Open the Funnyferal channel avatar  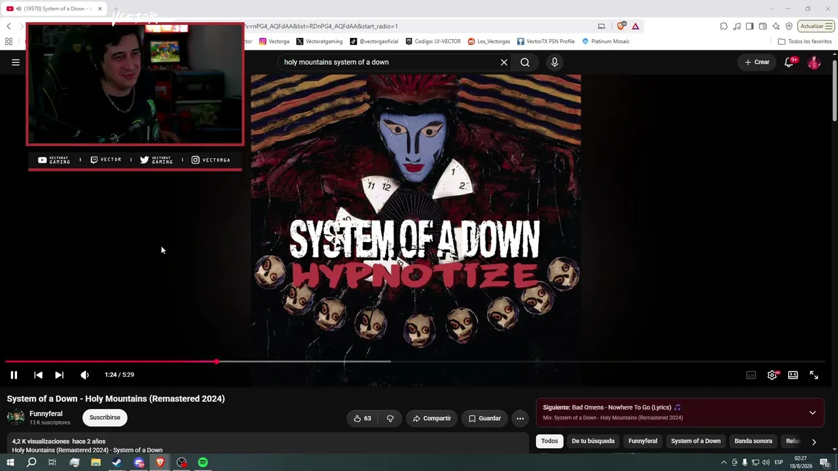pyautogui.click(x=16, y=417)
